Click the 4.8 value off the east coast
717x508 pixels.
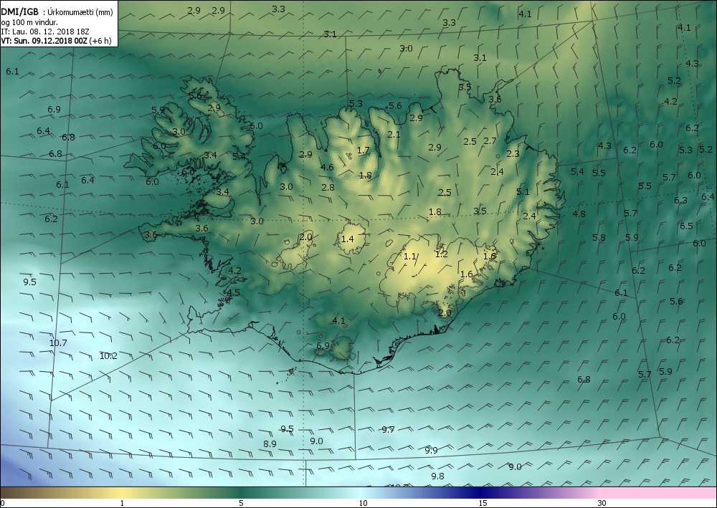point(579,214)
